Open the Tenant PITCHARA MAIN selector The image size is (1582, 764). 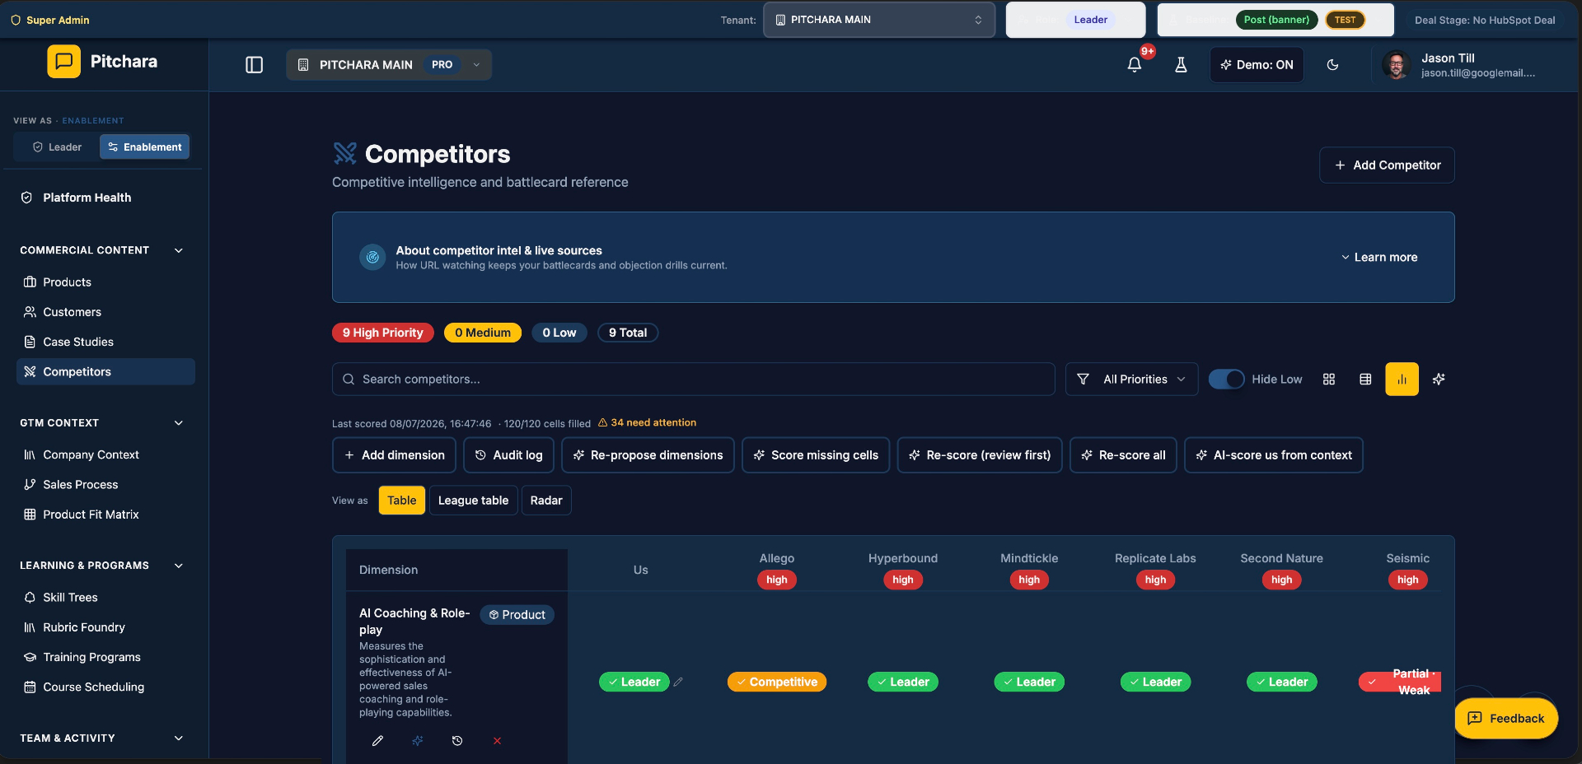pos(879,20)
